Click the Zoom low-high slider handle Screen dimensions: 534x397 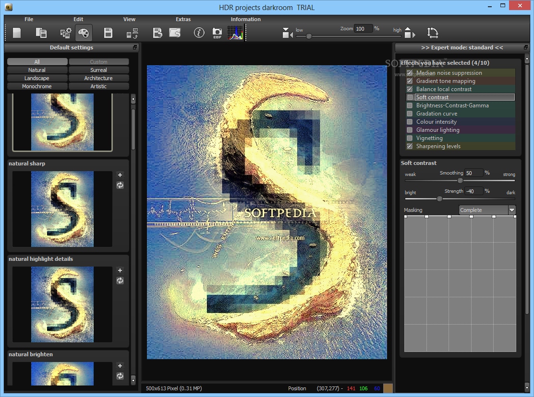pyautogui.click(x=309, y=36)
